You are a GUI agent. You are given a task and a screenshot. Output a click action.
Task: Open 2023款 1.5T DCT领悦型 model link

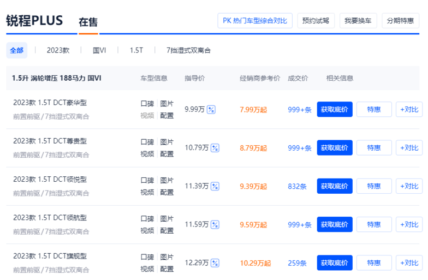[50, 179]
